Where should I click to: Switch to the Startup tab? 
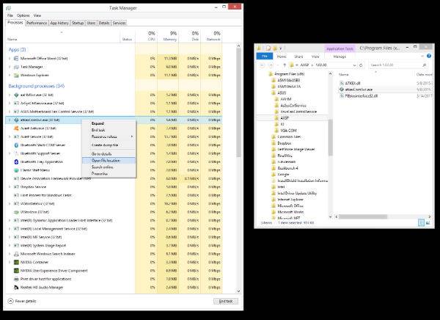tap(78, 23)
